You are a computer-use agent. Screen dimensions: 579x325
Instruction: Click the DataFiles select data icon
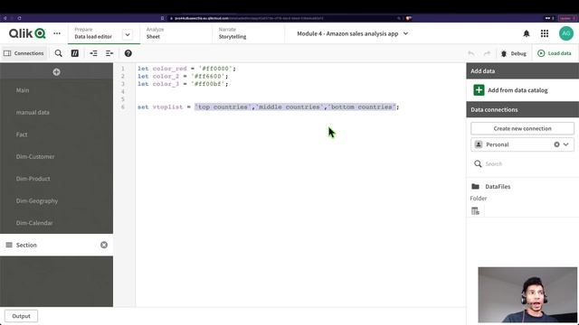(476, 211)
